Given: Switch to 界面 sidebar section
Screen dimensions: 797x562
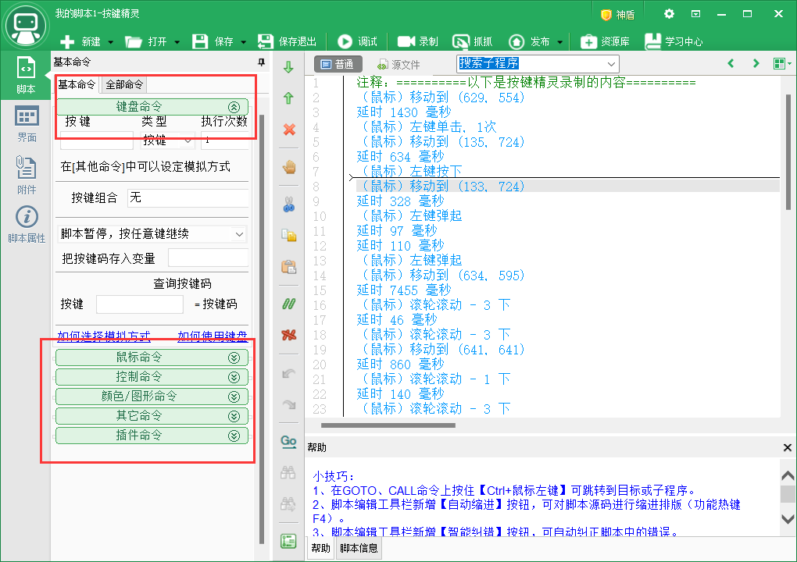Looking at the screenshot, I should point(27,125).
